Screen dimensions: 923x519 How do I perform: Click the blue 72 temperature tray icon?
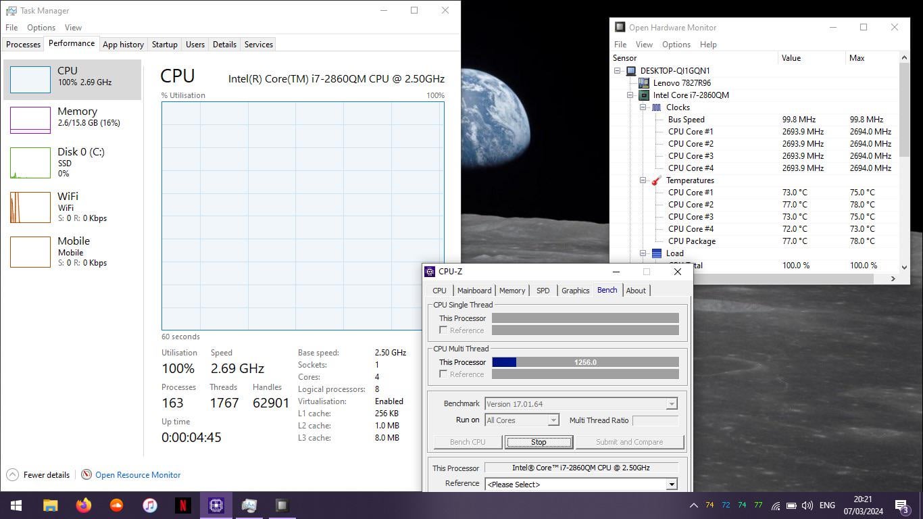pos(726,505)
